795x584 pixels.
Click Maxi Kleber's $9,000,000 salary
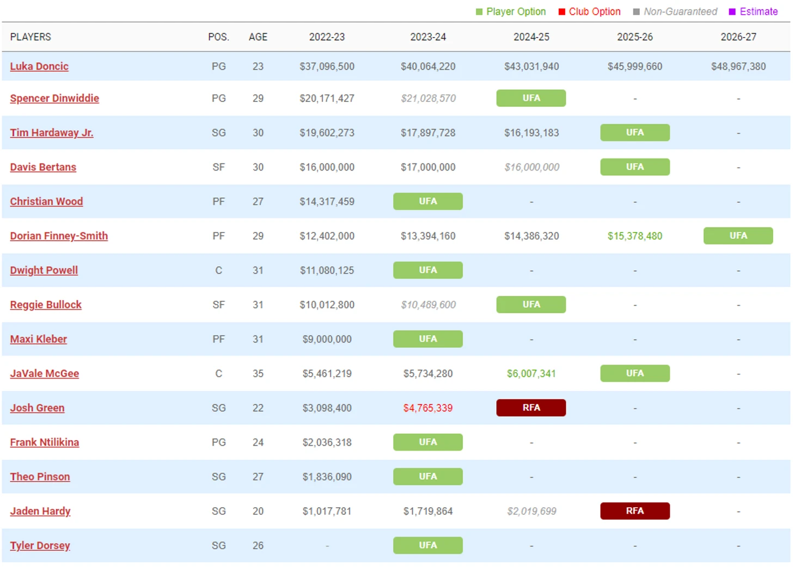tap(327, 339)
